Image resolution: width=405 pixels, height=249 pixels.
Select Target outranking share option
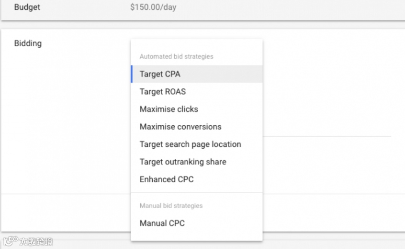(183, 162)
